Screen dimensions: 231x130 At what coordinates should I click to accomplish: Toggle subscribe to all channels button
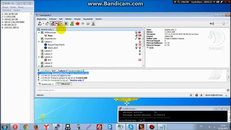(x=66, y=23)
